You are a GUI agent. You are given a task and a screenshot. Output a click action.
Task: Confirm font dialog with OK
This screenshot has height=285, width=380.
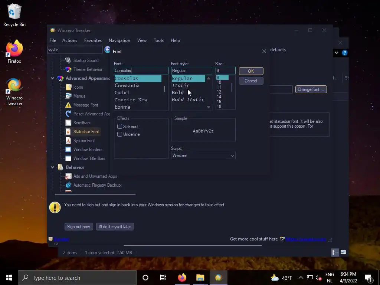click(x=251, y=71)
